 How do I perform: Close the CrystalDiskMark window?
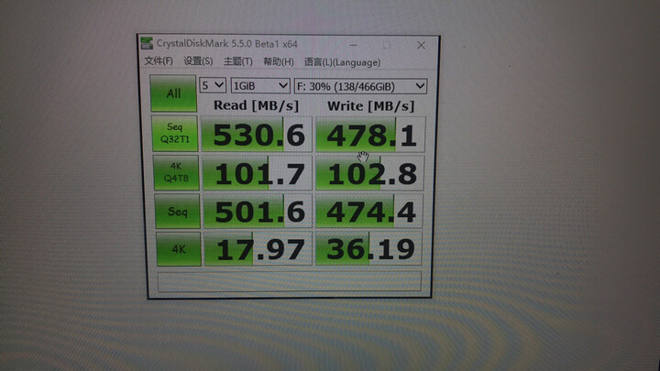pyautogui.click(x=421, y=45)
